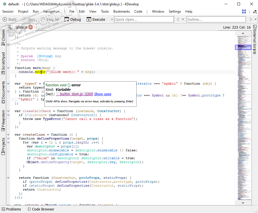This screenshot has width=258, height=213.
Task: Click the modified-file icon on glide.js tab
Action: click(31, 27)
